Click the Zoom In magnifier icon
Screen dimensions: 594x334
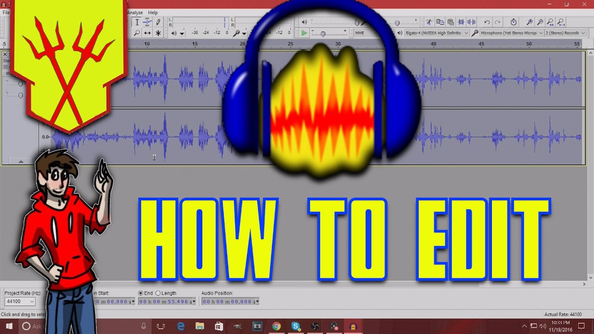pos(529,22)
